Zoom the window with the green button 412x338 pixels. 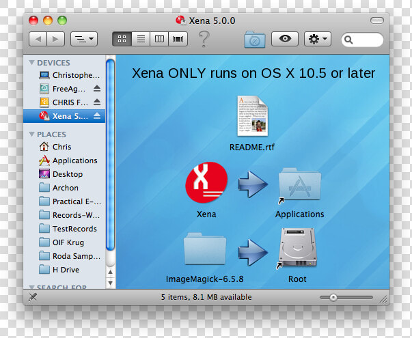[62, 20]
